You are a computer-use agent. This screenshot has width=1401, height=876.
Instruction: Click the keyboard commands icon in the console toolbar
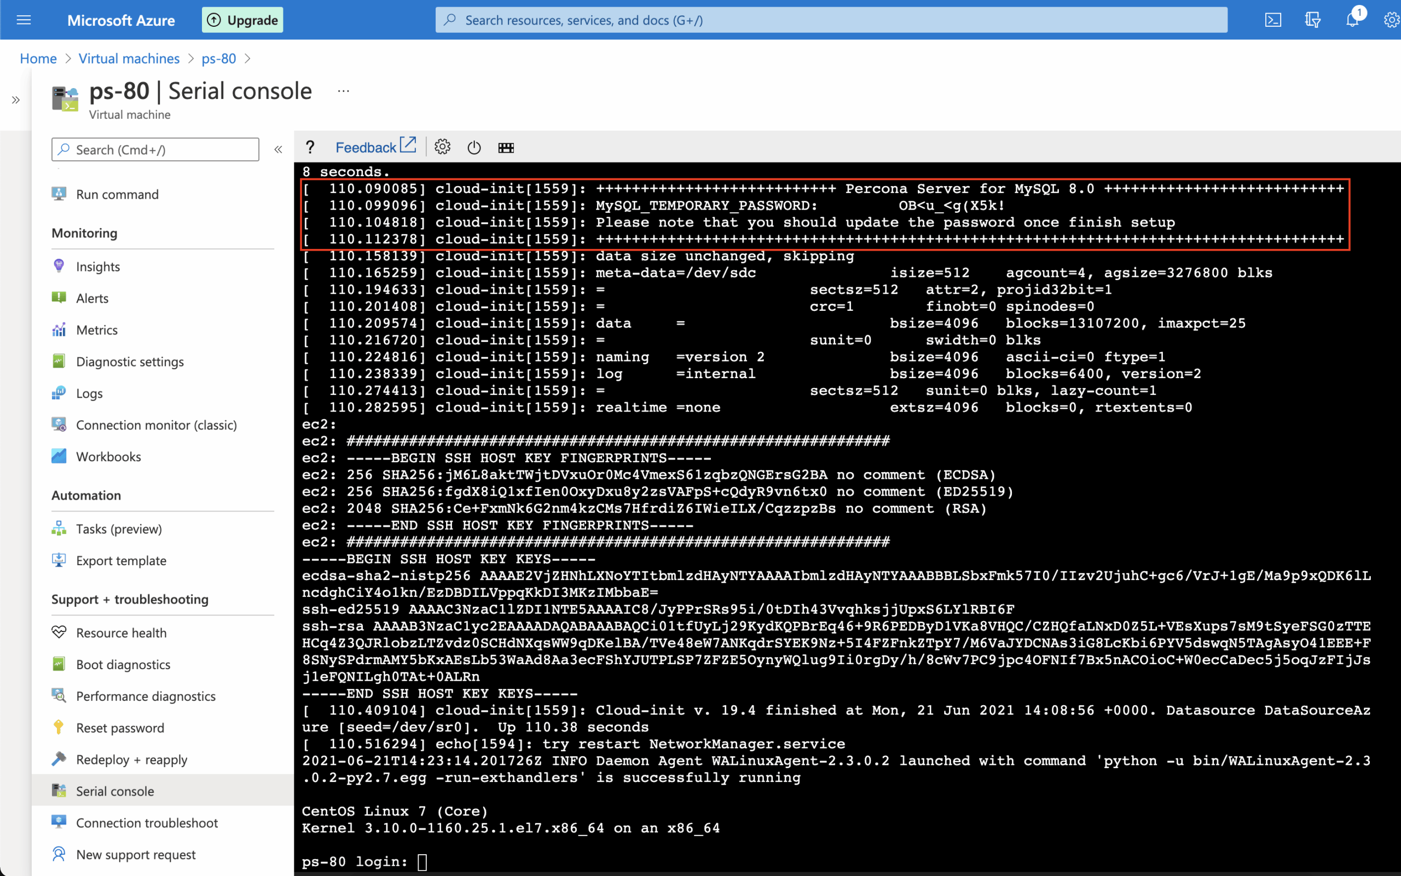tap(506, 148)
